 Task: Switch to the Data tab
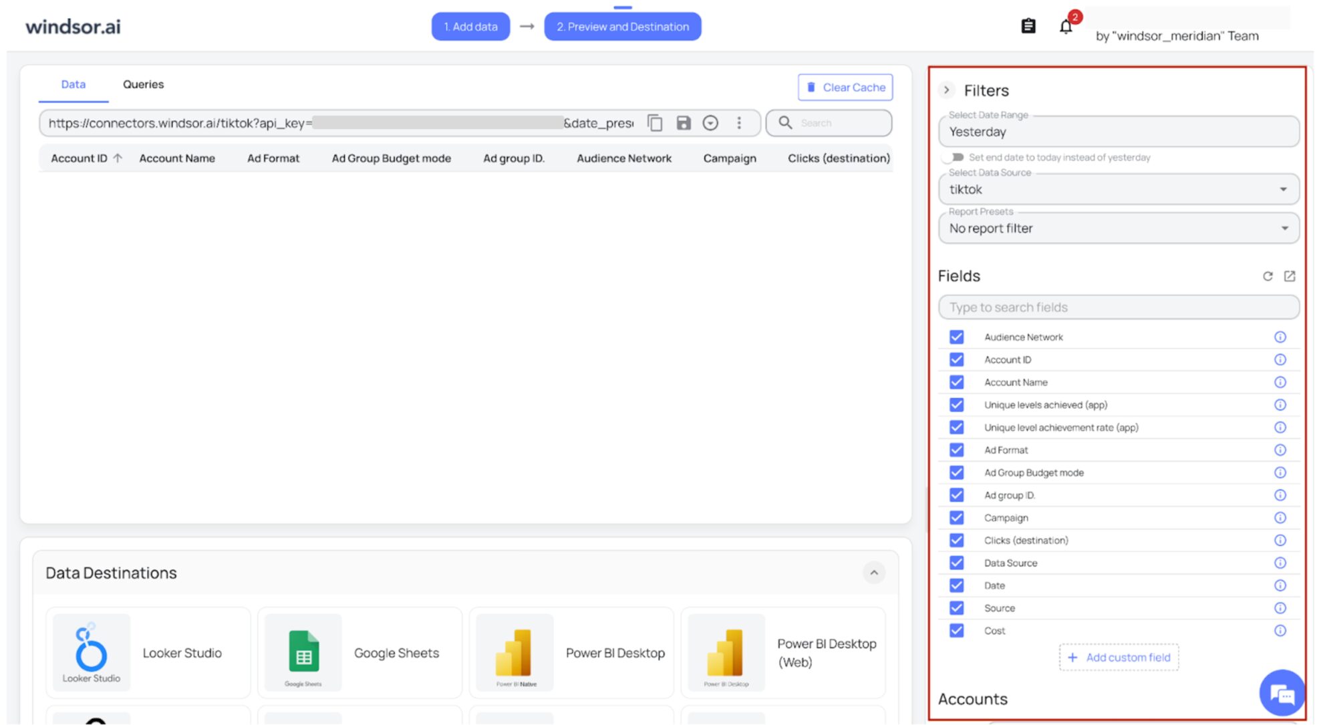(73, 84)
